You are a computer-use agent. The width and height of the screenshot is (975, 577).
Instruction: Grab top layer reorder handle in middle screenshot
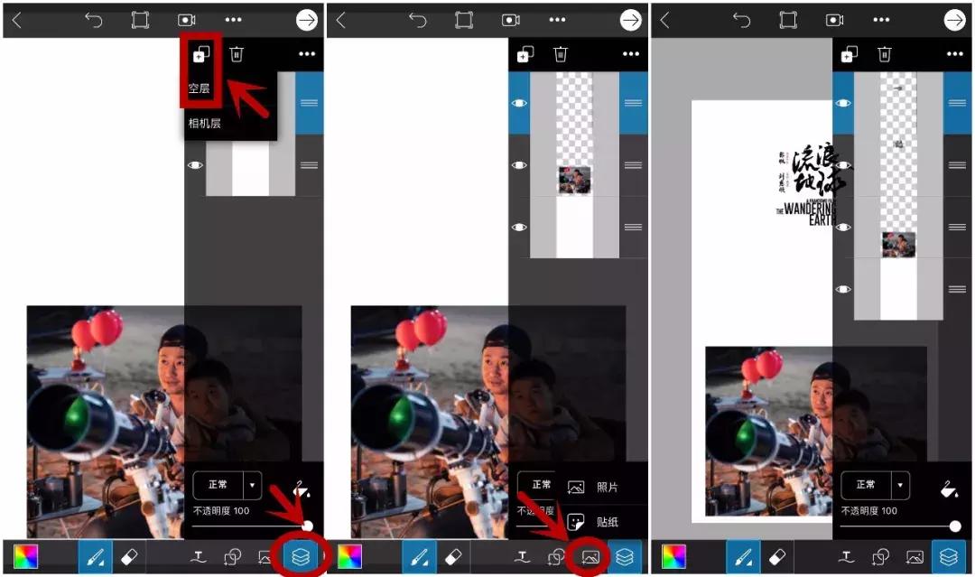click(633, 103)
